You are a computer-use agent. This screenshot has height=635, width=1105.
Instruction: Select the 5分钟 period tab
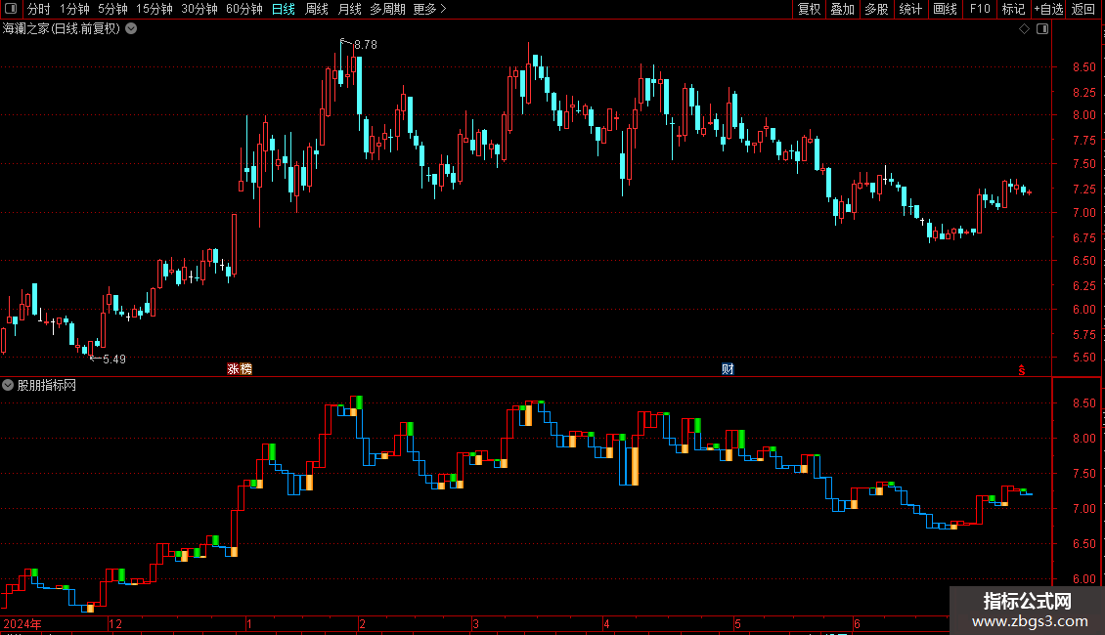coord(112,9)
